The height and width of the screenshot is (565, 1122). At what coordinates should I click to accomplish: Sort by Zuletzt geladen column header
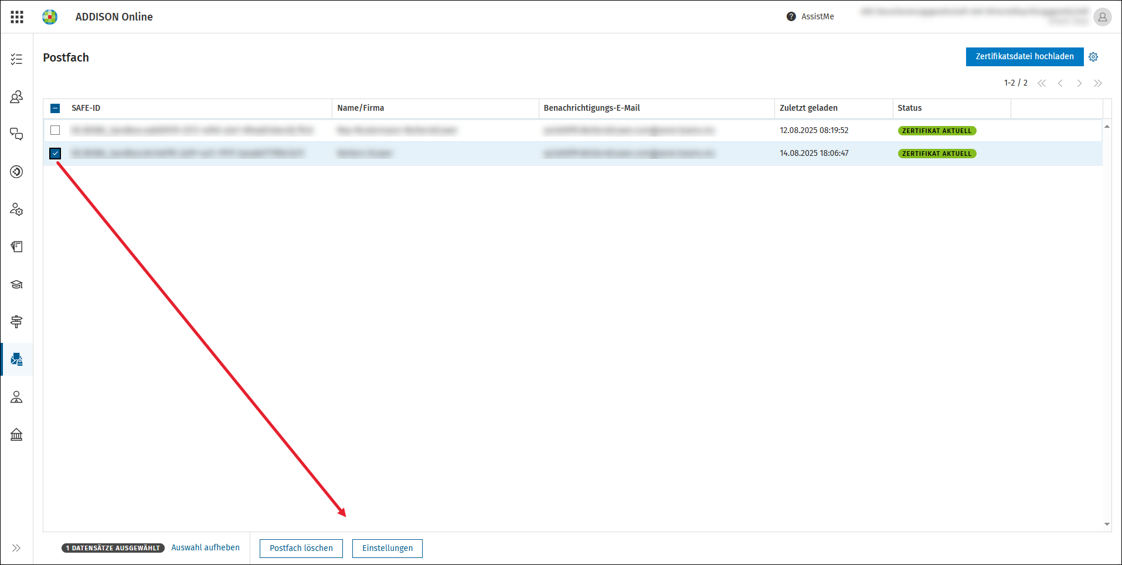(808, 108)
